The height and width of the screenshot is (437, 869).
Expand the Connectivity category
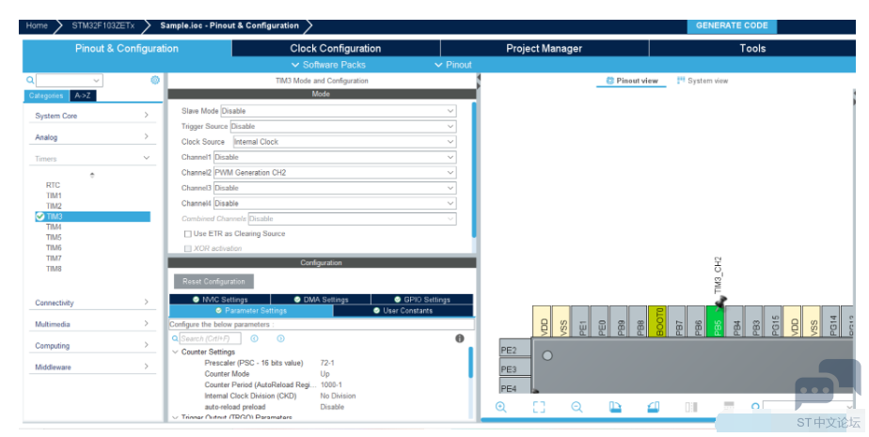pos(92,303)
